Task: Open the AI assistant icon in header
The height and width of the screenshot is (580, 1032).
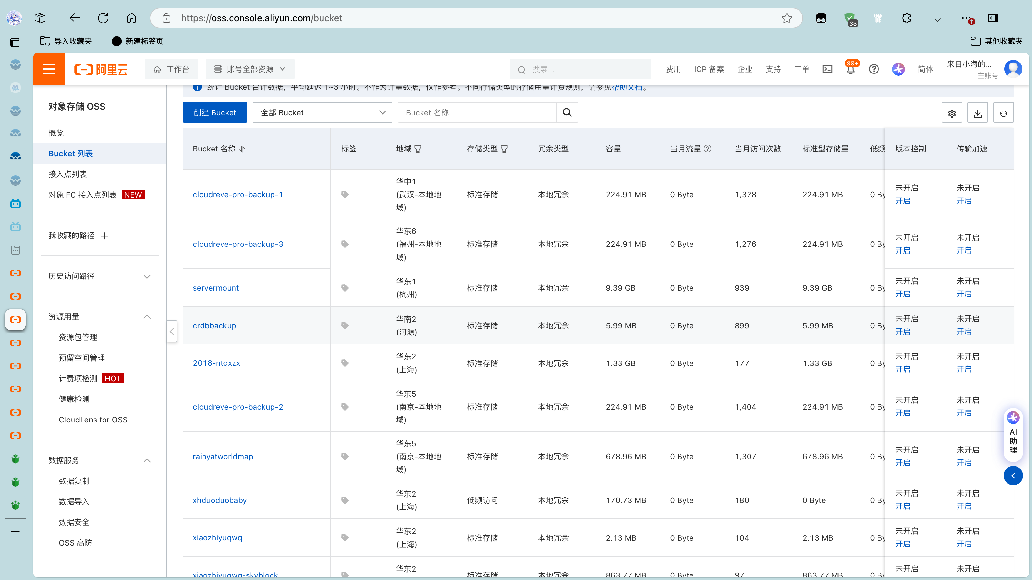Action: pyautogui.click(x=898, y=69)
